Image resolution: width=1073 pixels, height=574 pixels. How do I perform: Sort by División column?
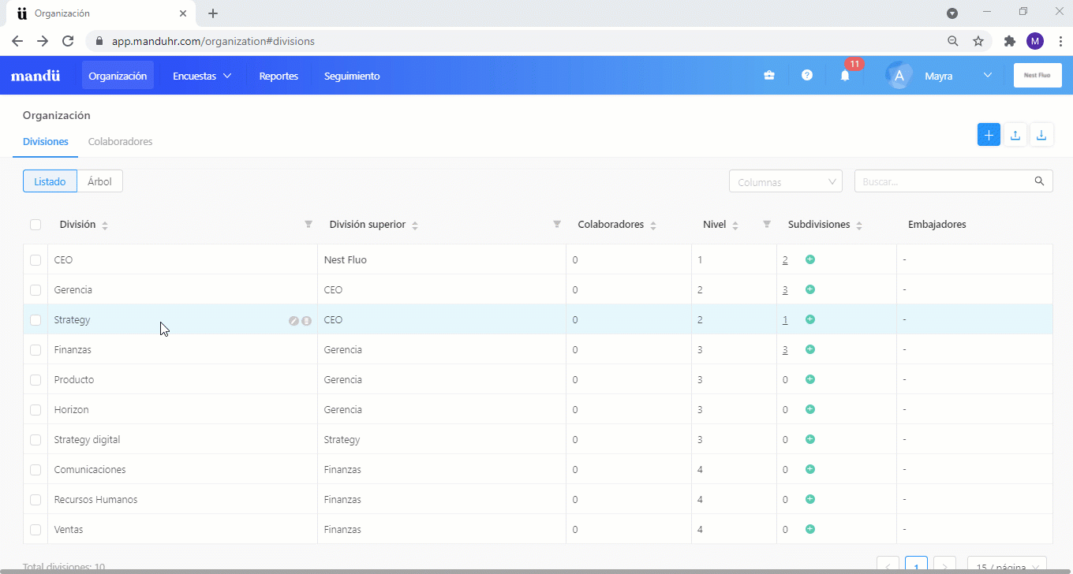105,225
